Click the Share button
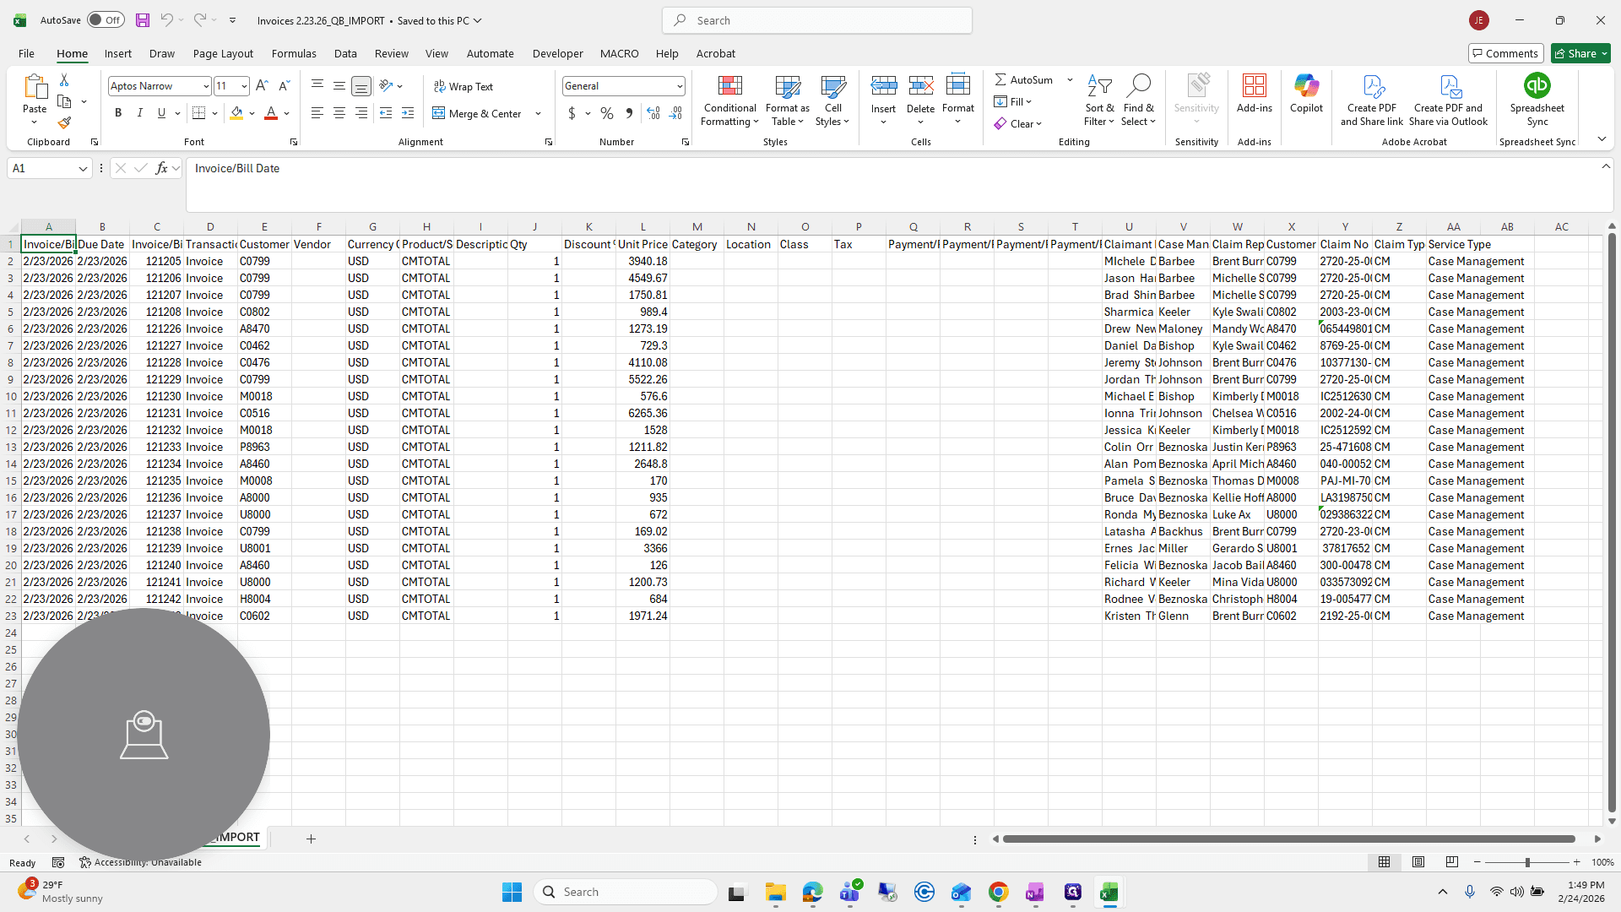This screenshot has height=912, width=1621. (1580, 53)
